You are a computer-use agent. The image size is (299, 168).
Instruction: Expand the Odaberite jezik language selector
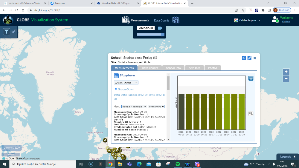click(x=248, y=20)
